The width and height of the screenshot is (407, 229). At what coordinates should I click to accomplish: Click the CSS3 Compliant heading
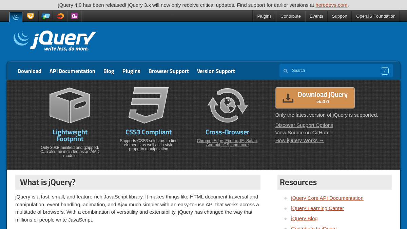[x=149, y=132]
